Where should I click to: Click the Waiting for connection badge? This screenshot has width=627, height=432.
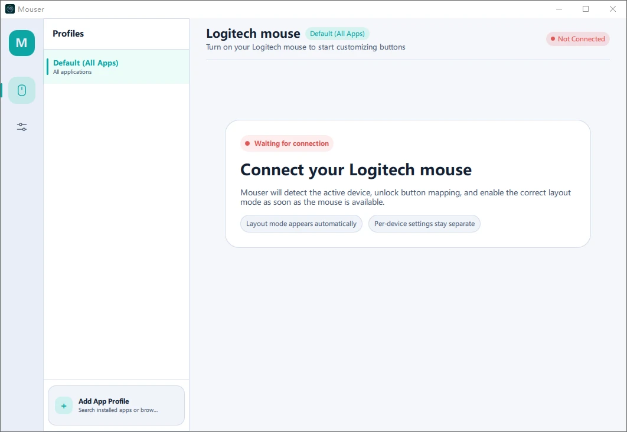[287, 143]
